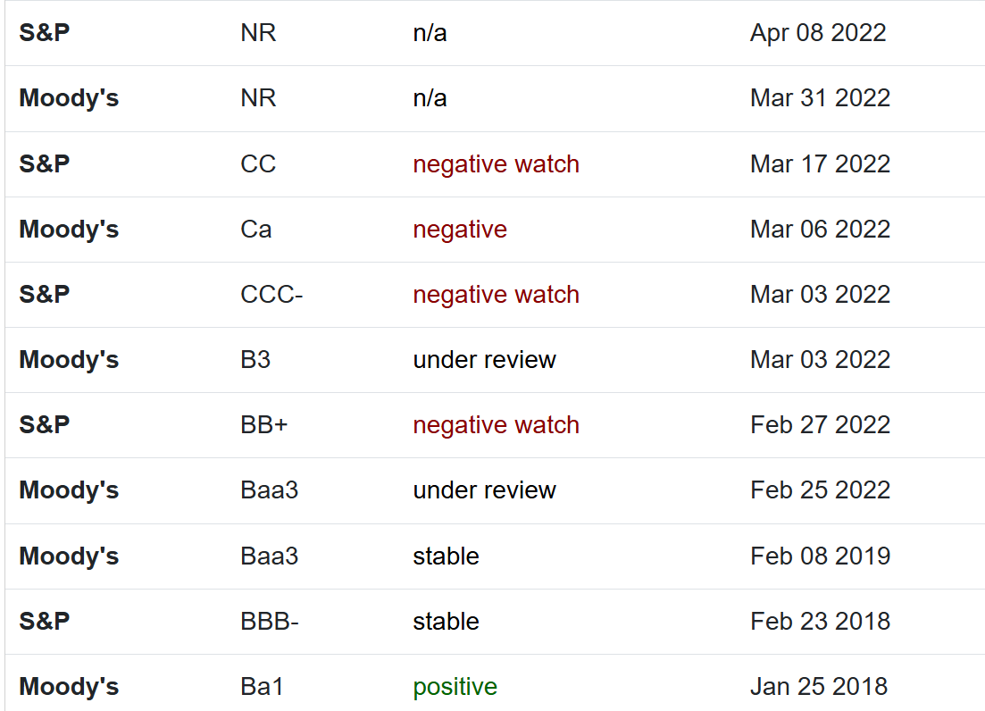Select S&P agency in the CCC- row
Screen dimensions: 985x711
(x=45, y=295)
